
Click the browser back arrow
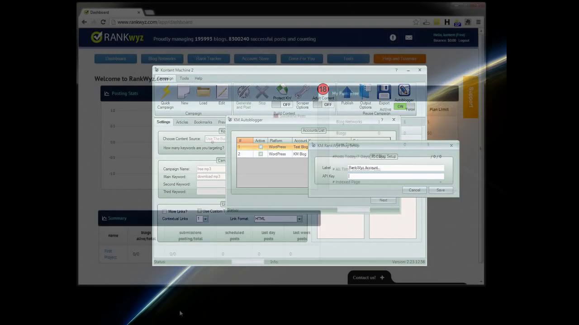pos(84,22)
